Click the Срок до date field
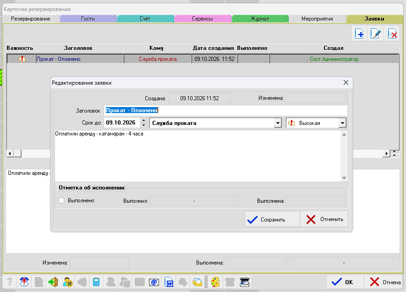The width and height of the screenshot is (406, 292). click(x=122, y=123)
